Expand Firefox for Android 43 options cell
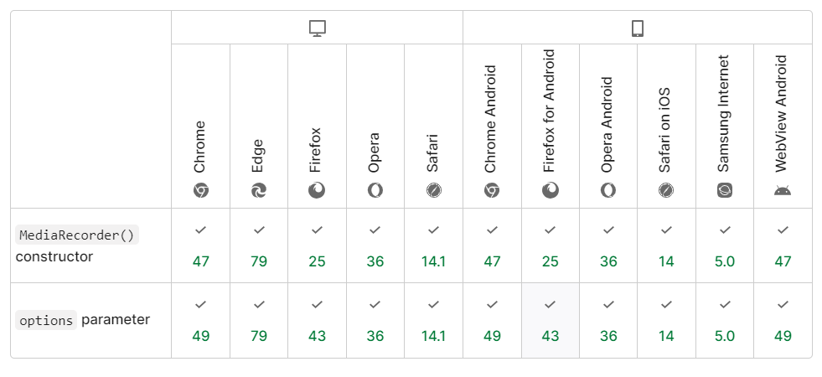 coord(551,320)
